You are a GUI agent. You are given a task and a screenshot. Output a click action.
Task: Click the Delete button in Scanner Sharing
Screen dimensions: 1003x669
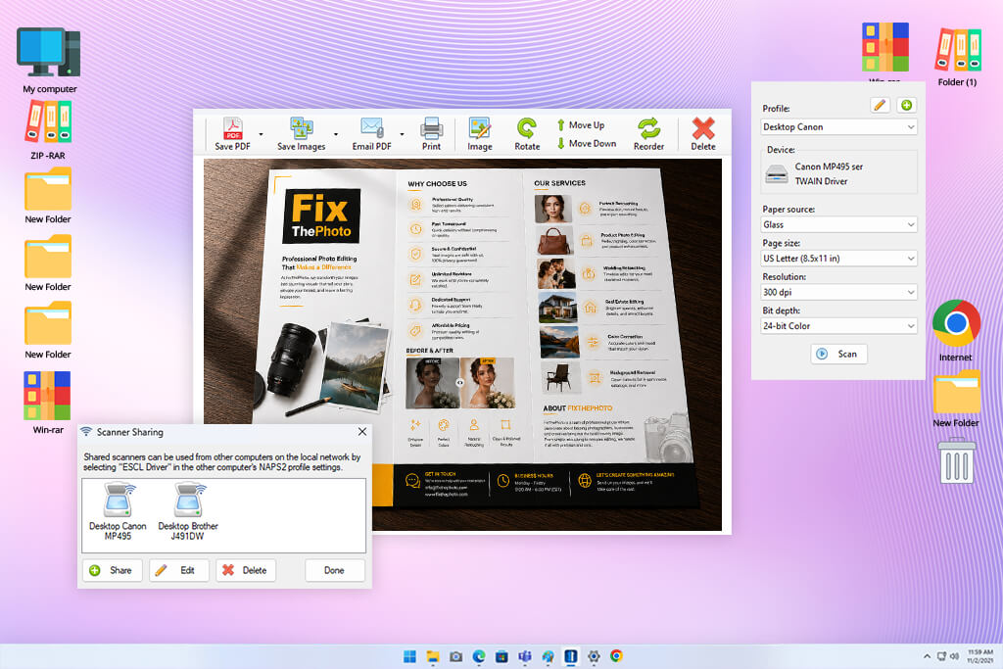pyautogui.click(x=246, y=570)
